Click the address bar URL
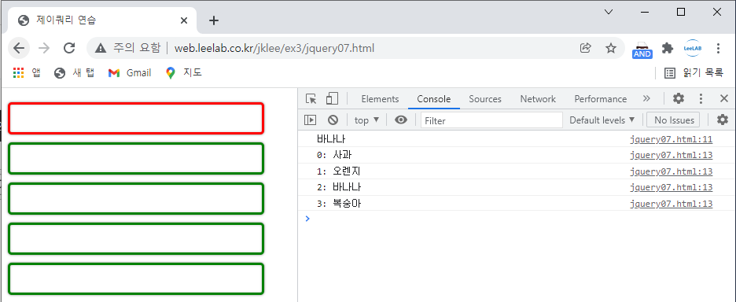 click(274, 48)
